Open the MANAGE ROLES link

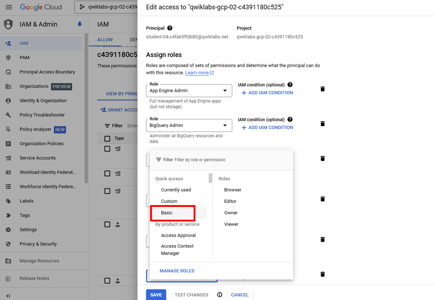(x=177, y=271)
